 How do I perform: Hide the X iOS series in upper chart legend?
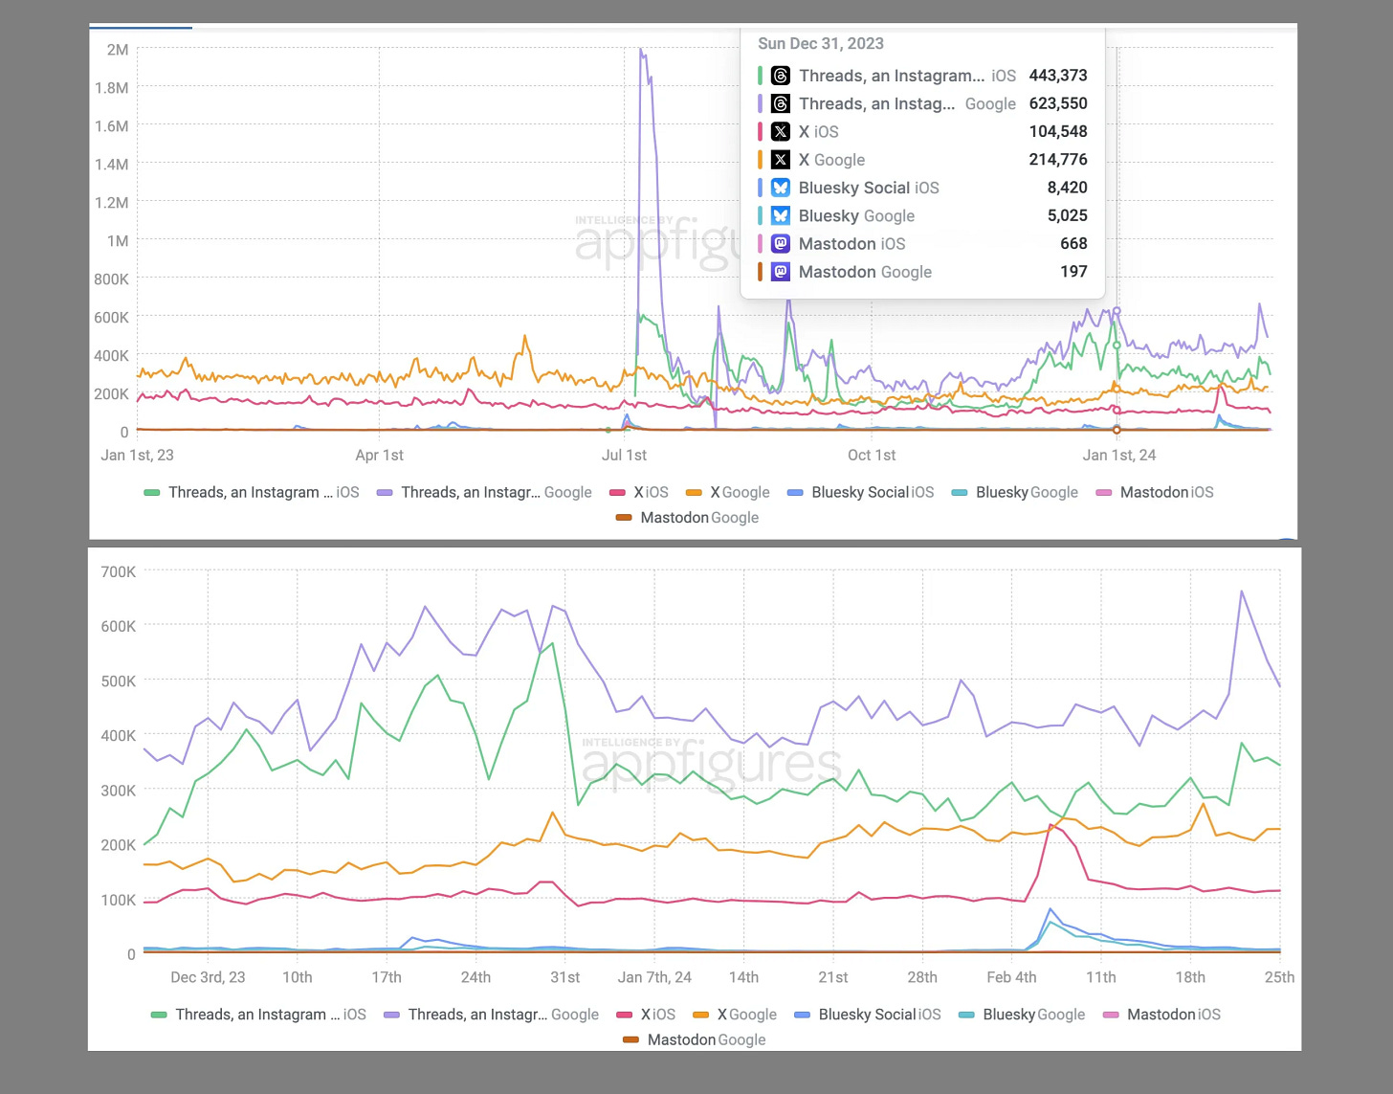tap(639, 492)
